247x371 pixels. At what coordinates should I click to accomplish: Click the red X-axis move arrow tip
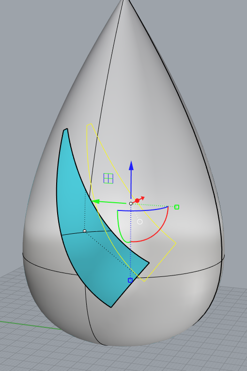click(x=142, y=198)
